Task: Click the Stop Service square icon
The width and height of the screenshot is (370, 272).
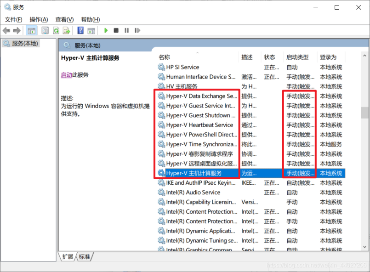Action: point(116,31)
